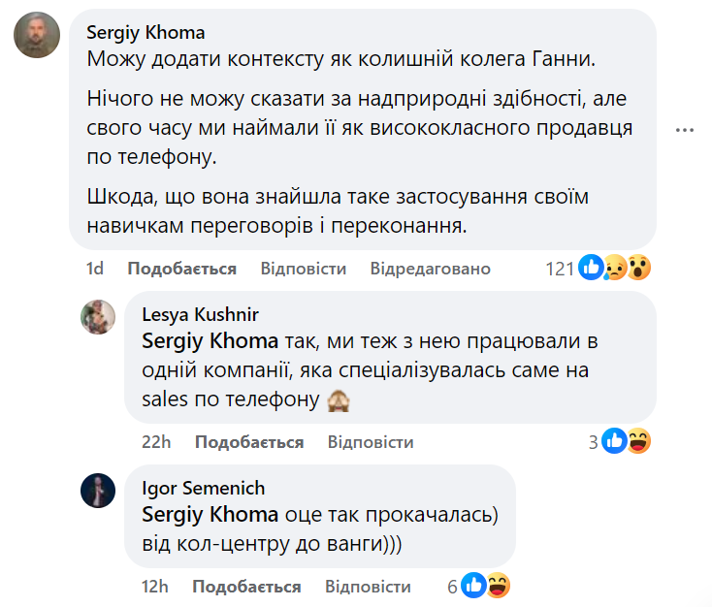Screen dimensions: 712x607
Task: Click the blue like reaction icon beside 121
Action: pos(591,268)
